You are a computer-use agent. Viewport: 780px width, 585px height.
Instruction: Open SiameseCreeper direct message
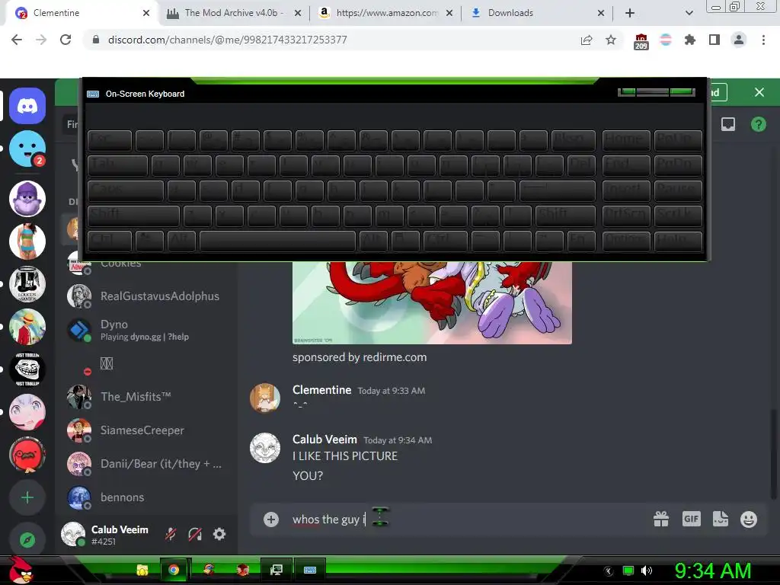point(147,430)
